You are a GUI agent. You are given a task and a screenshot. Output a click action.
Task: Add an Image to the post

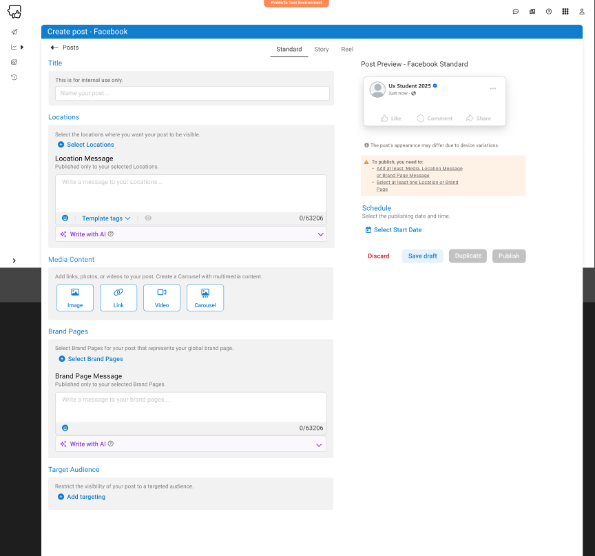pyautogui.click(x=74, y=297)
